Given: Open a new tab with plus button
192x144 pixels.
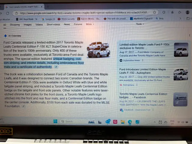Looking at the screenshot, I should (x=48, y=7).
